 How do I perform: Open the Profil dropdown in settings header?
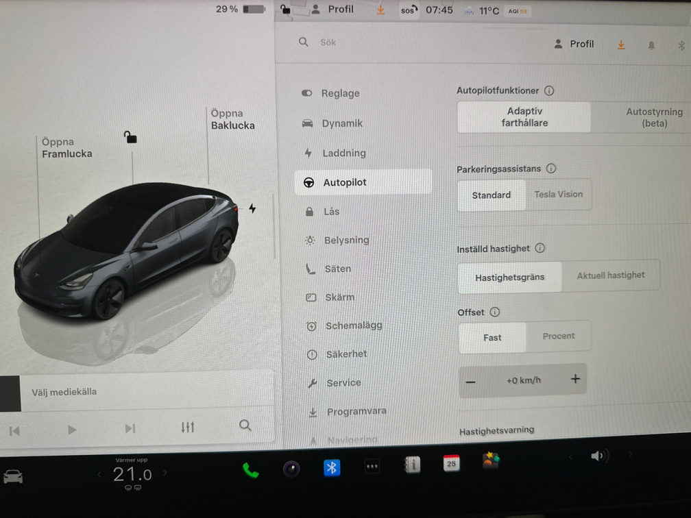[x=573, y=44]
